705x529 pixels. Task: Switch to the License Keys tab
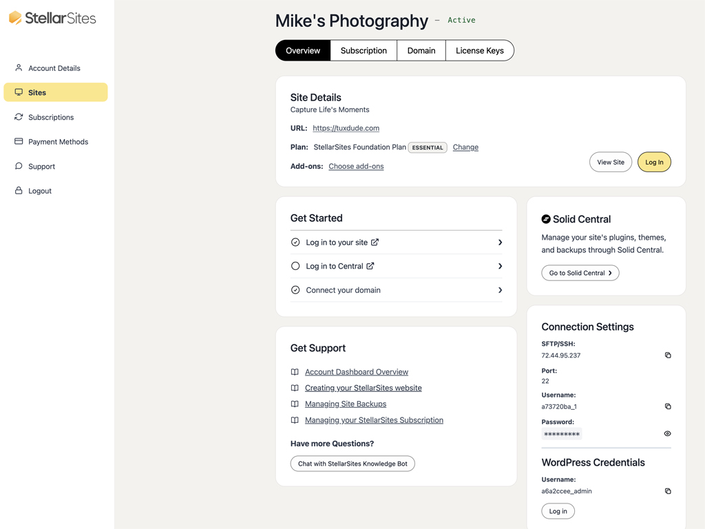pyautogui.click(x=480, y=50)
